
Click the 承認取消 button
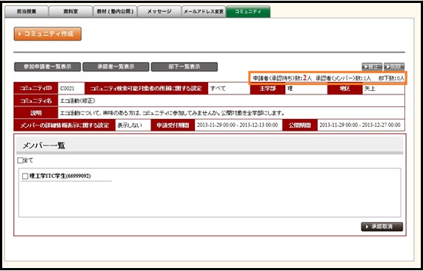point(382,227)
